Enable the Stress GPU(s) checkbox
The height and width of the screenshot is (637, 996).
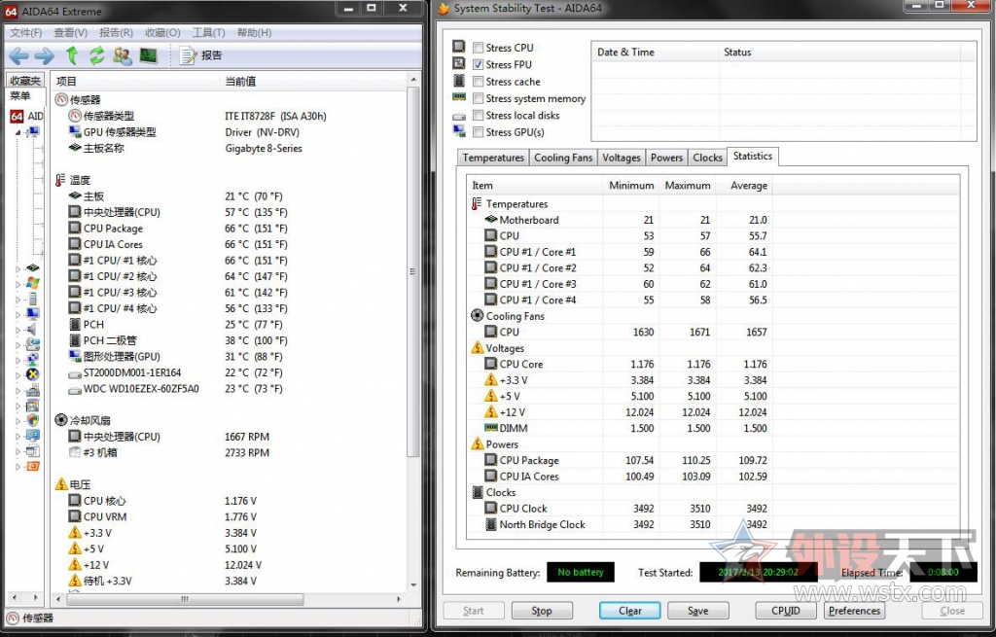(x=478, y=132)
